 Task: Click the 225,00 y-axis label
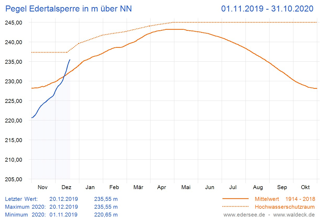(13, 101)
